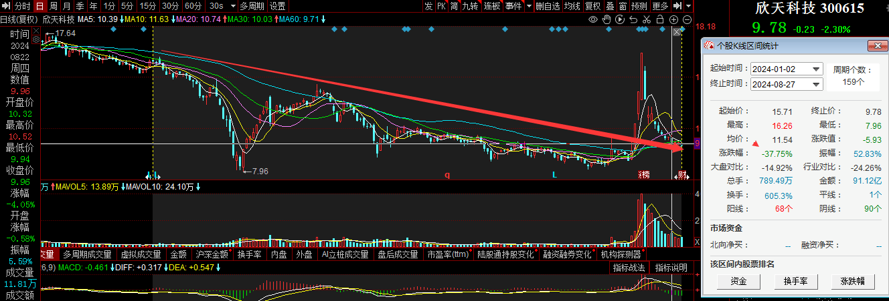Switch to 分时 chart tab
The height and width of the screenshot is (301, 889).
[22, 6]
